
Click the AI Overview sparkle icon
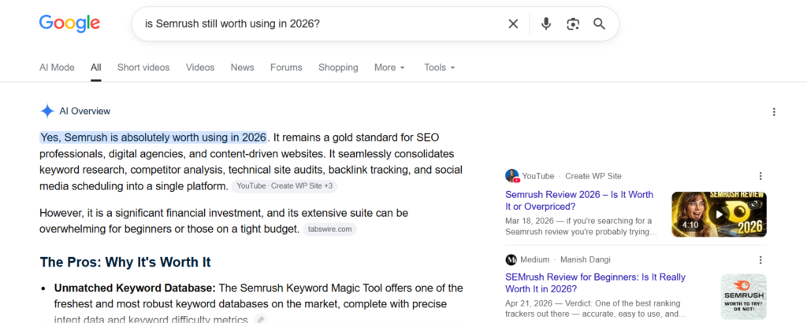[47, 111]
